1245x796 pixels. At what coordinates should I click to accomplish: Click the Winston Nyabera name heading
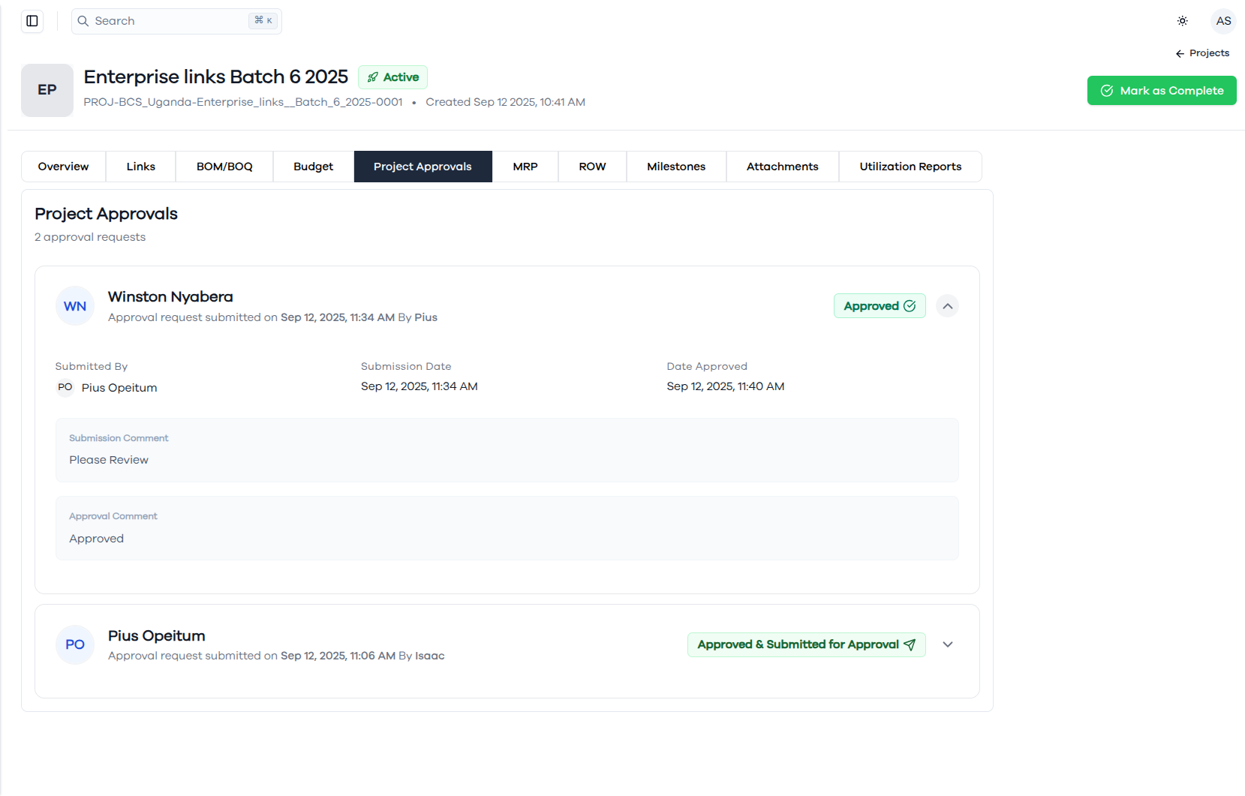pyautogui.click(x=170, y=297)
